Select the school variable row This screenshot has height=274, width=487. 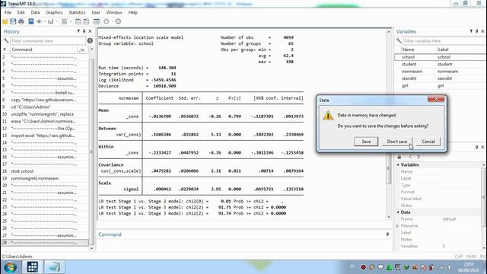440,57
